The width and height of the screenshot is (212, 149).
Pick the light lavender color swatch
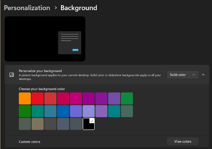(89, 111)
